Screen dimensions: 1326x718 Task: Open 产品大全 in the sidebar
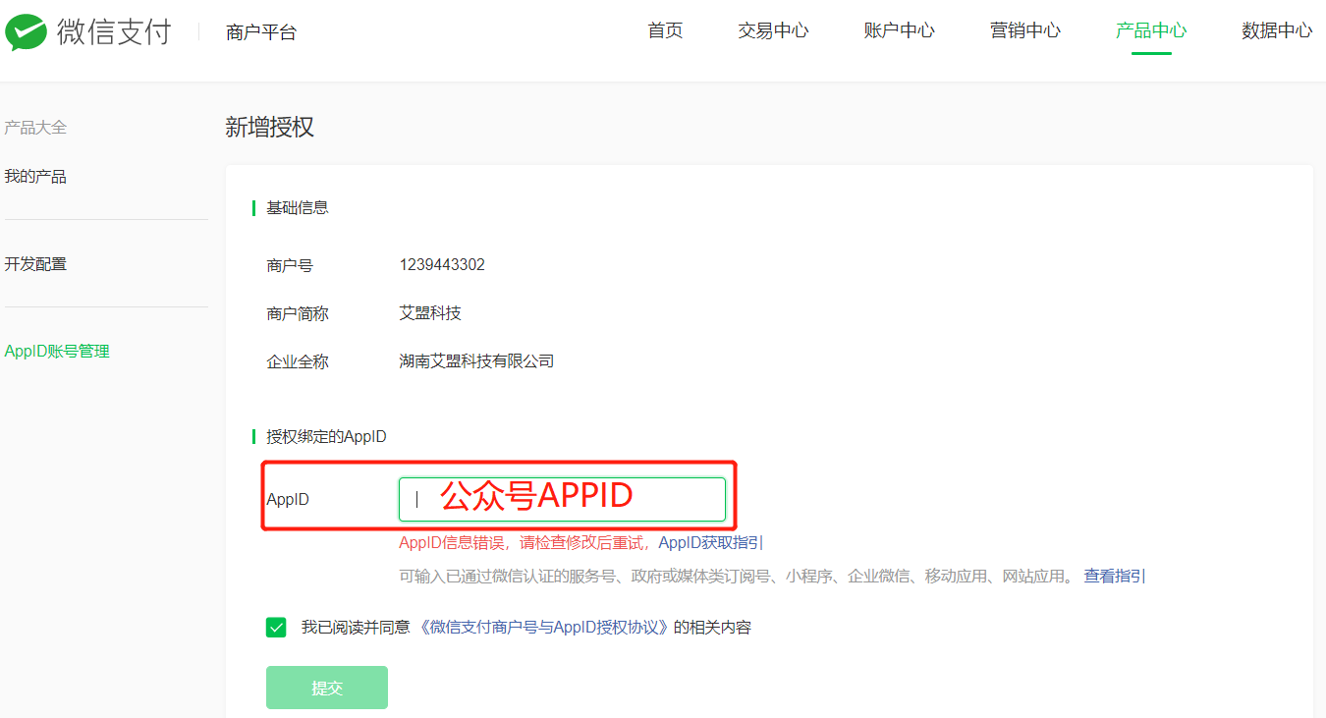coord(35,128)
